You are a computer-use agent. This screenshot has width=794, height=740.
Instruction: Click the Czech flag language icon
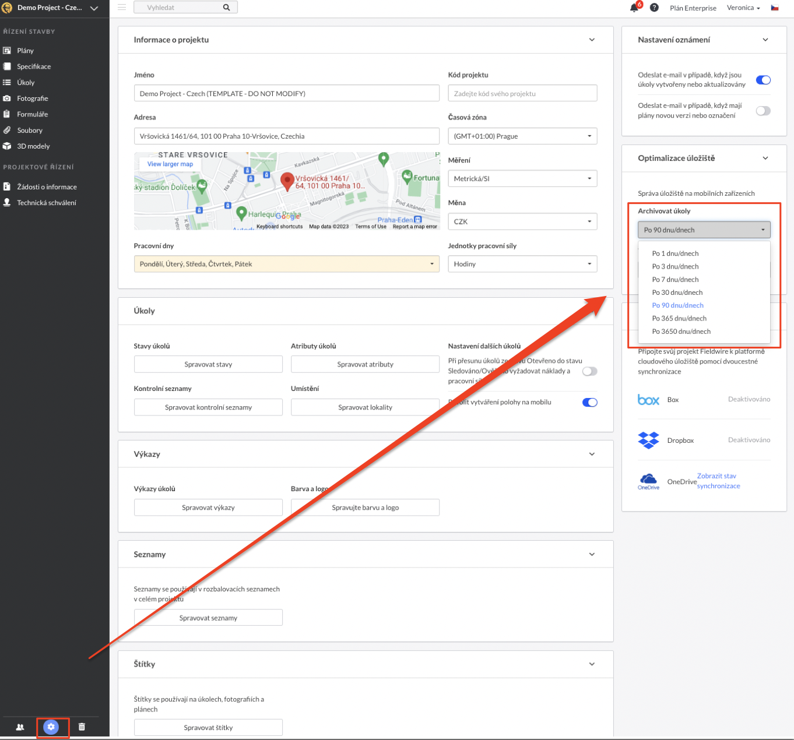[x=775, y=8]
